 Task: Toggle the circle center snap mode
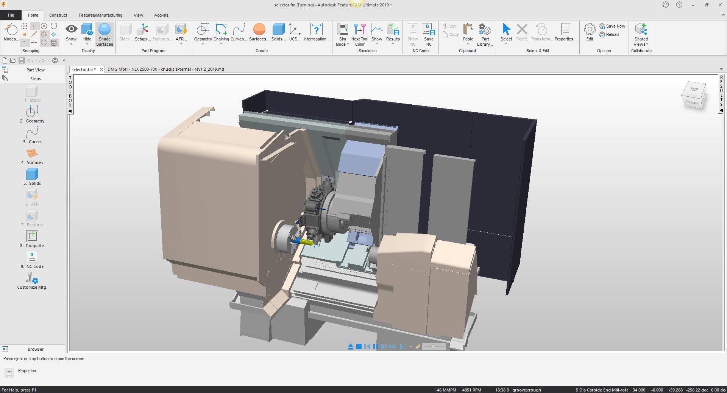click(x=44, y=26)
